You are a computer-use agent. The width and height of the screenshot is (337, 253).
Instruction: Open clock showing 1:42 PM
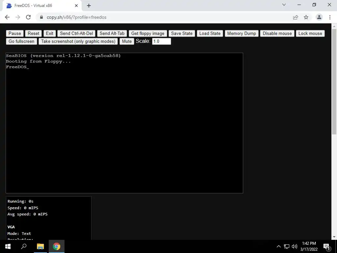tap(309, 246)
